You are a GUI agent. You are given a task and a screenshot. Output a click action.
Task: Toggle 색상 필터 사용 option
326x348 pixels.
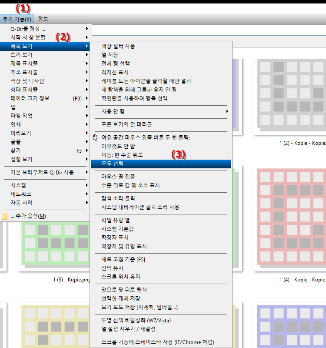[x=161, y=46]
